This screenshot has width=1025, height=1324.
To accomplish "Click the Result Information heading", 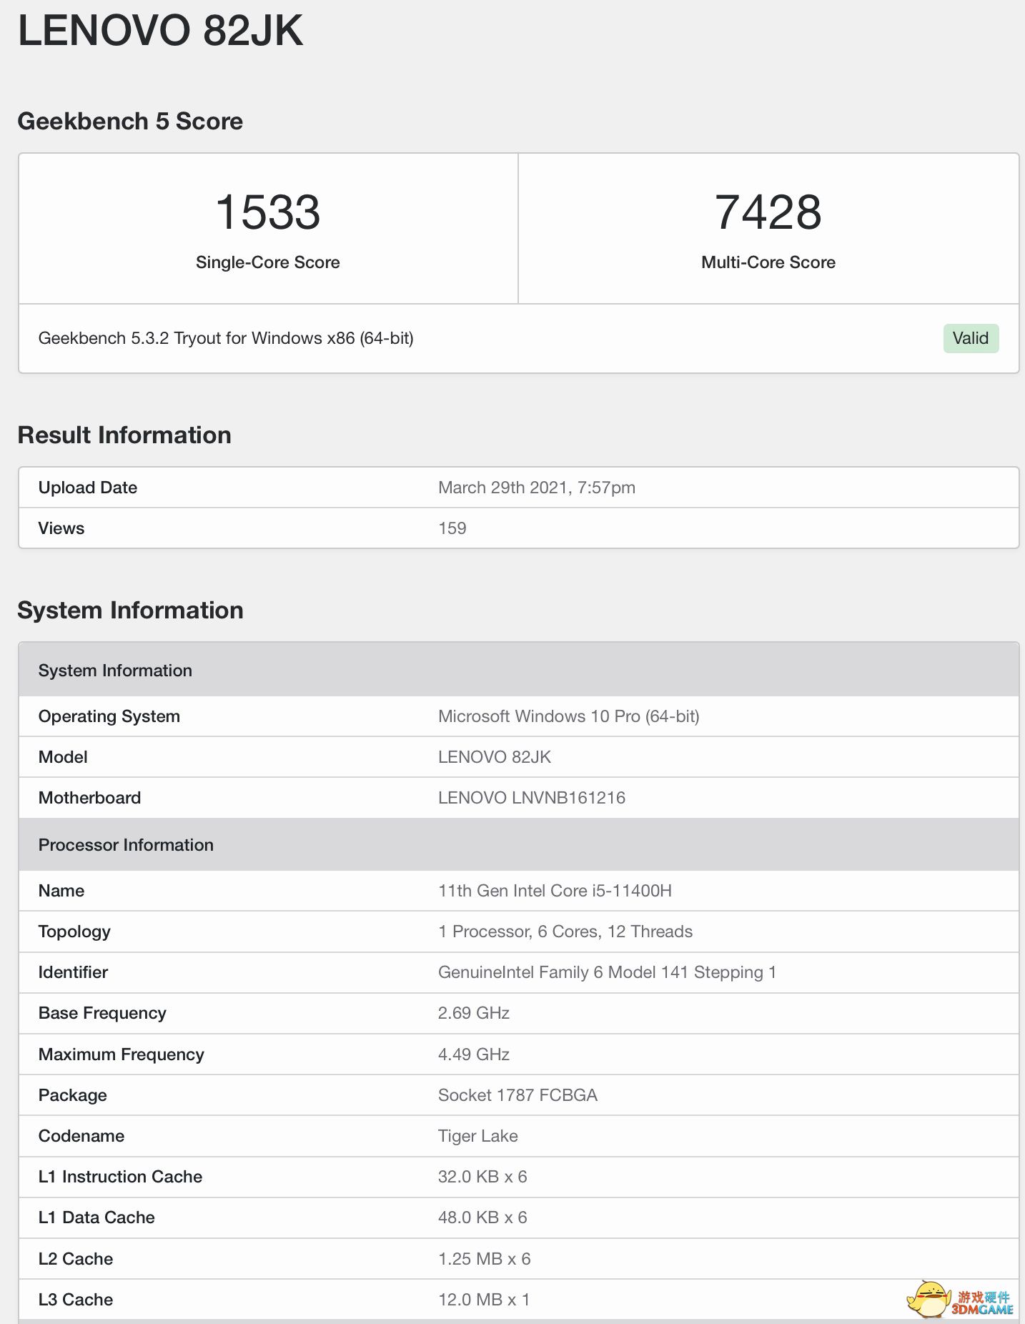I will [x=124, y=435].
